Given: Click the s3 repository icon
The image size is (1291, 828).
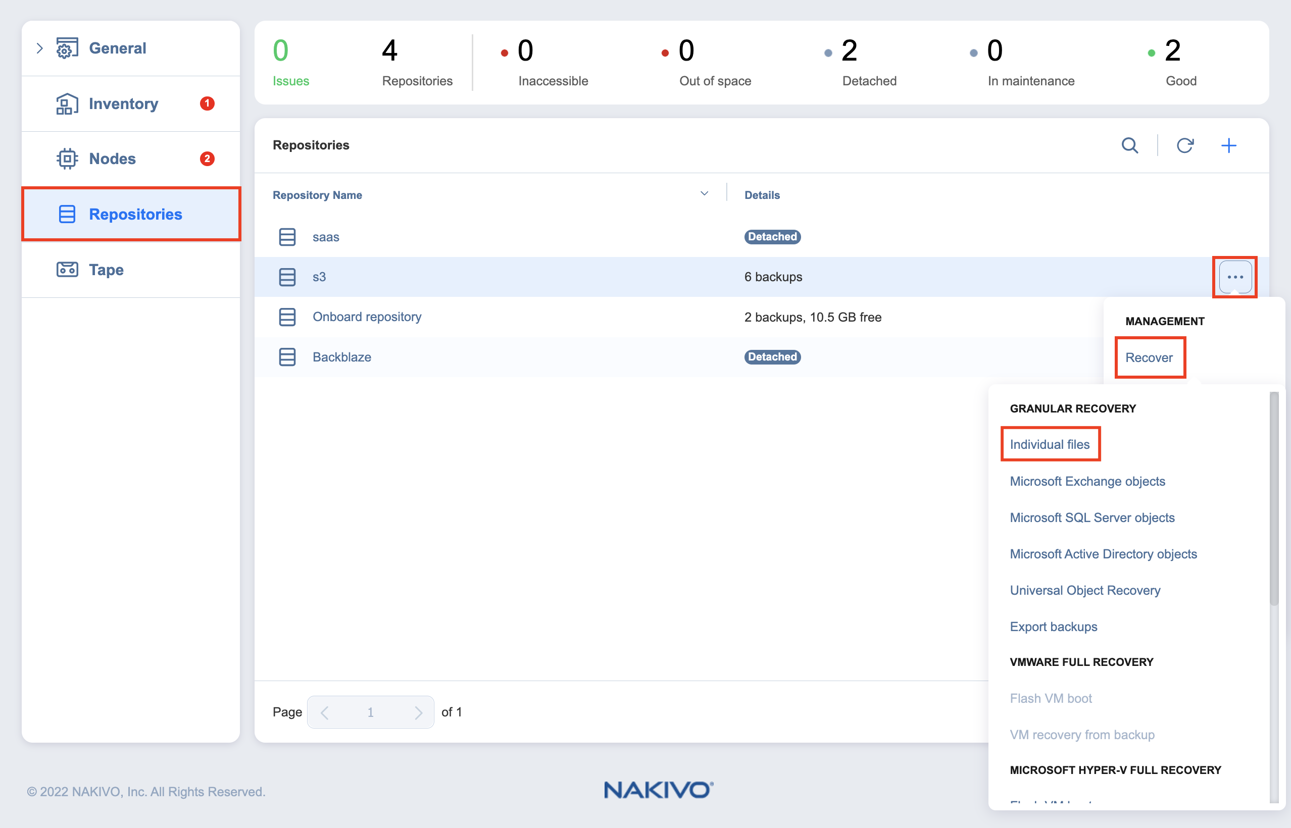Looking at the screenshot, I should pyautogui.click(x=287, y=277).
